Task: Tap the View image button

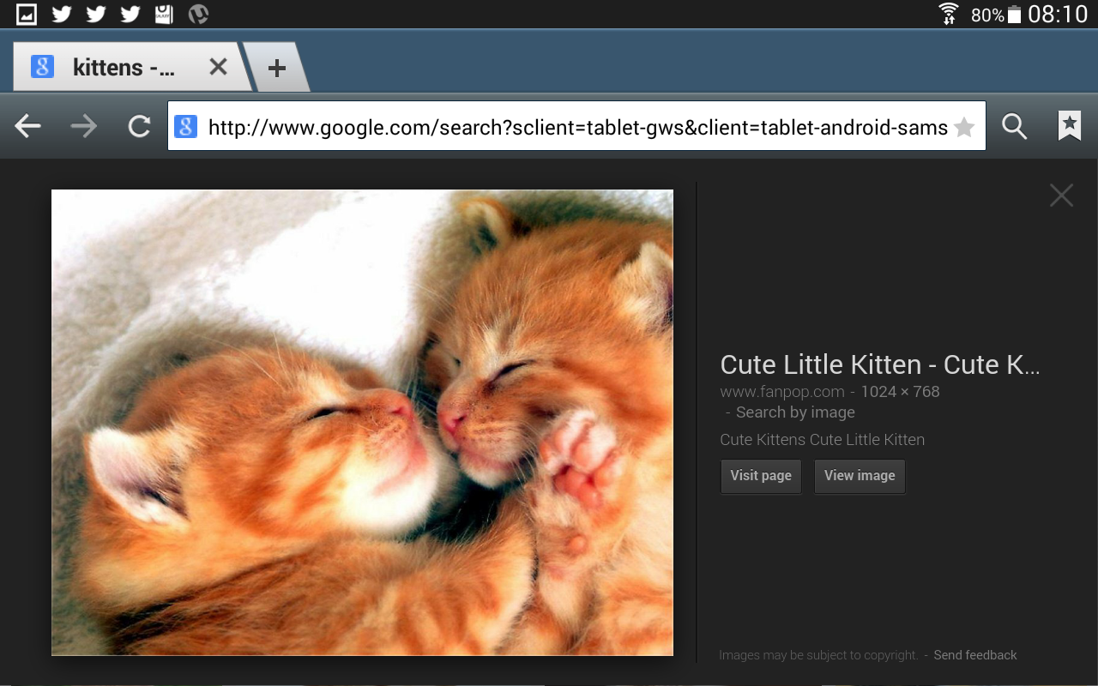Action: pyautogui.click(x=860, y=476)
